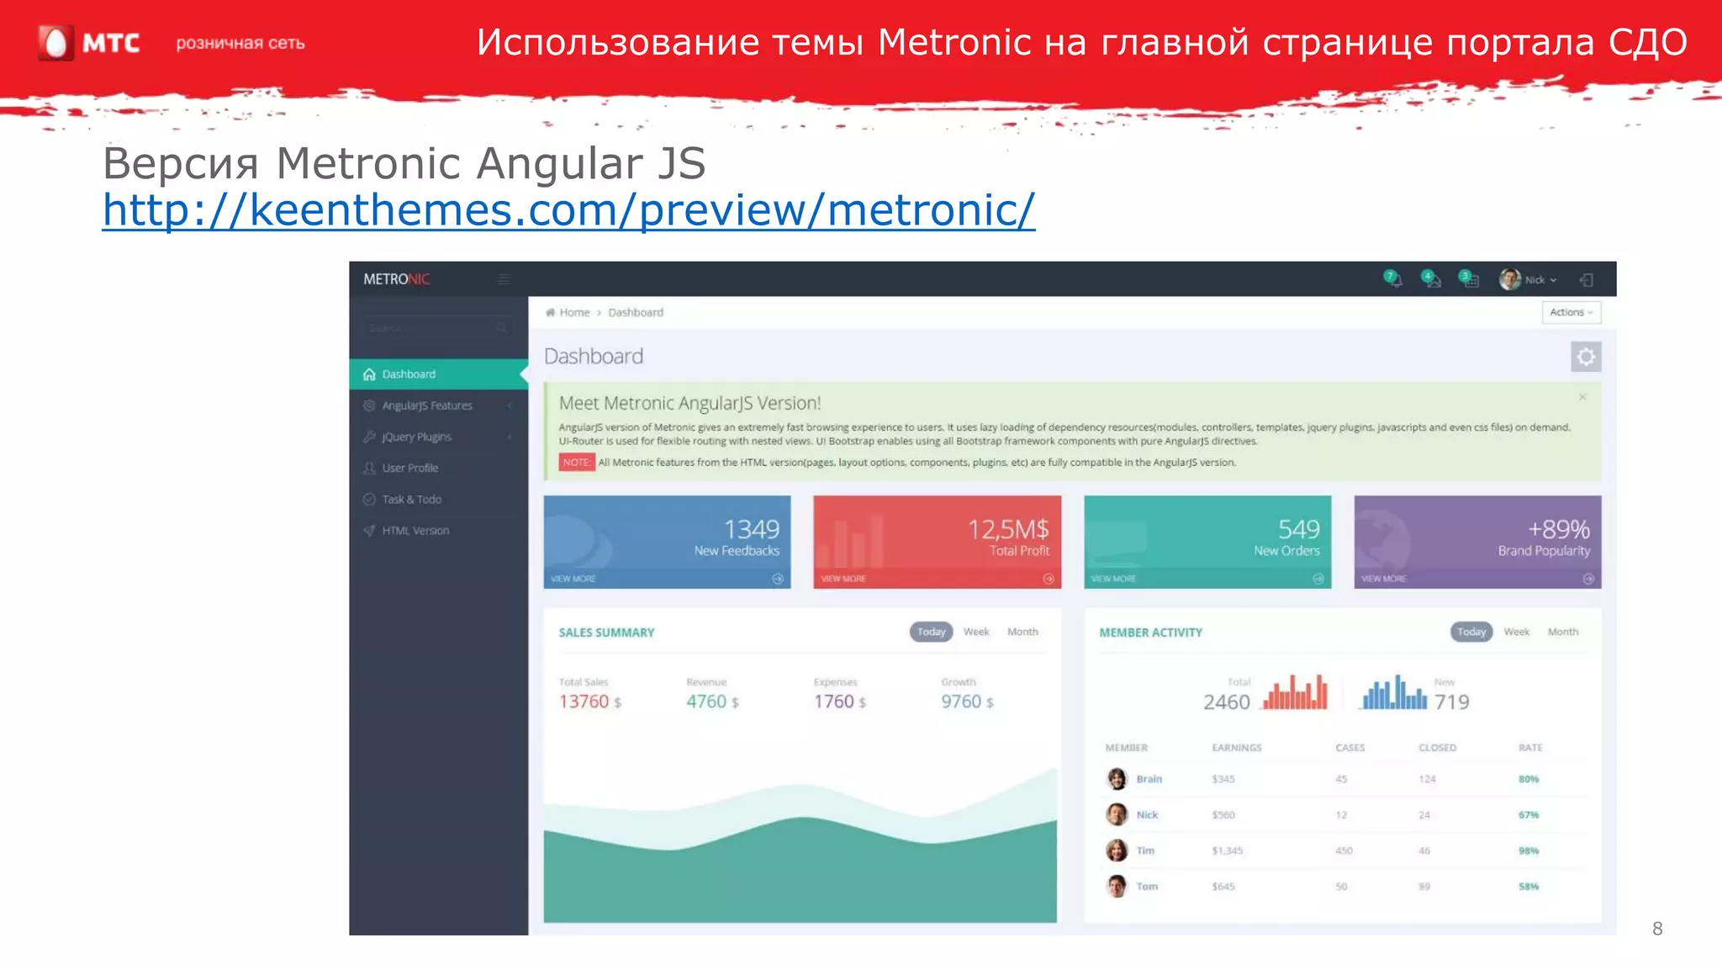1722x969 pixels.
Task: Click the Home breadcrumb link
Action: click(x=575, y=312)
